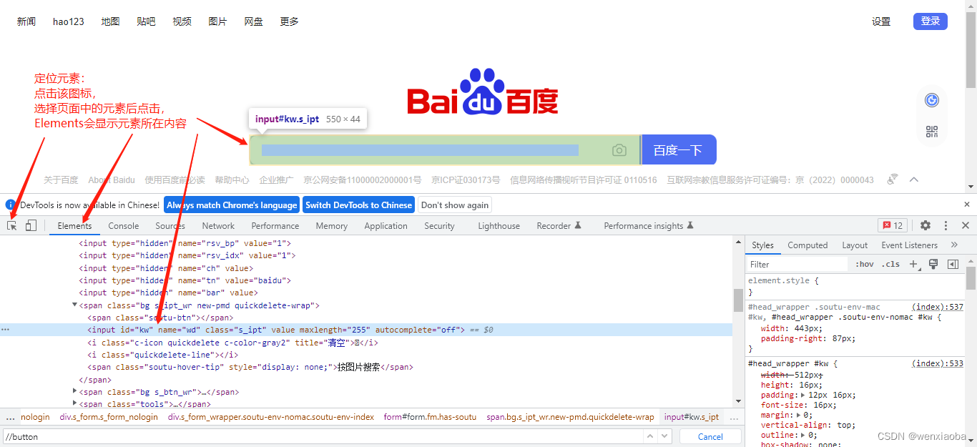Open the hao123 navigation link

coord(69,21)
